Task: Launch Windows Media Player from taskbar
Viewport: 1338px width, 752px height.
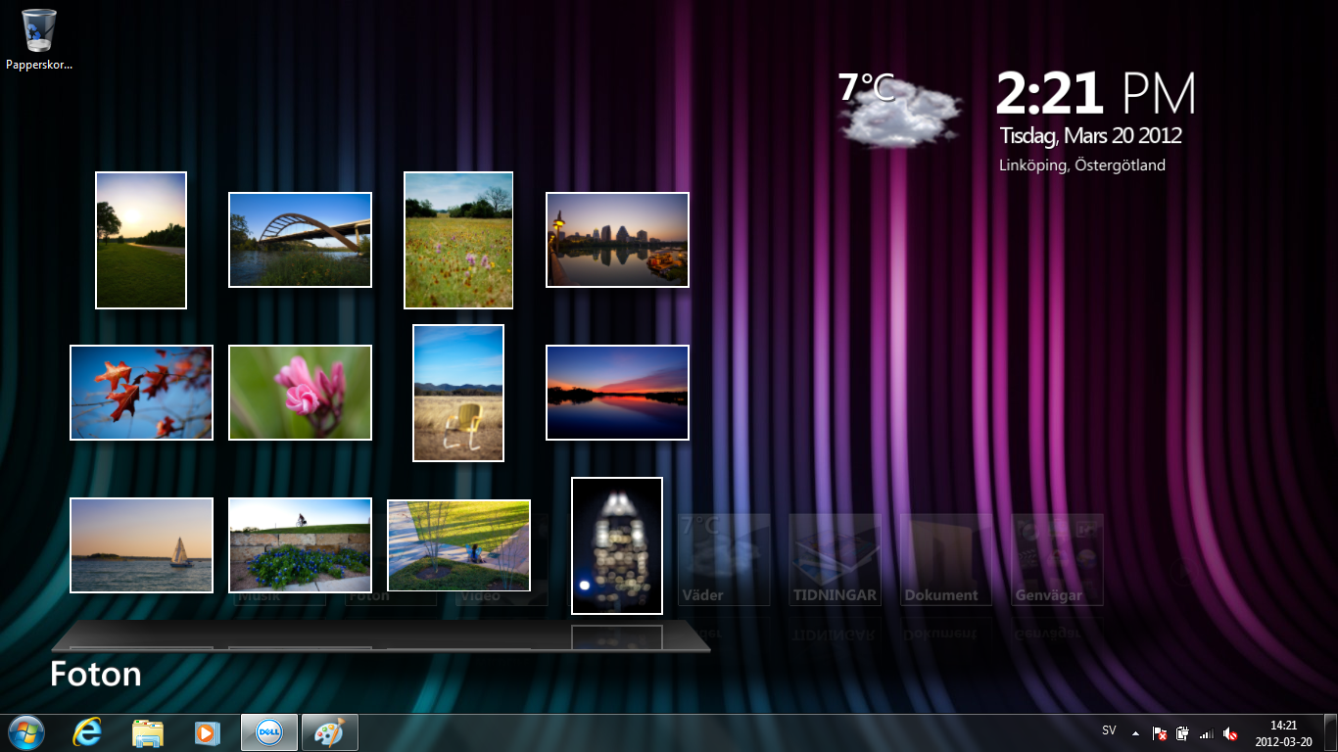Action: tap(207, 732)
